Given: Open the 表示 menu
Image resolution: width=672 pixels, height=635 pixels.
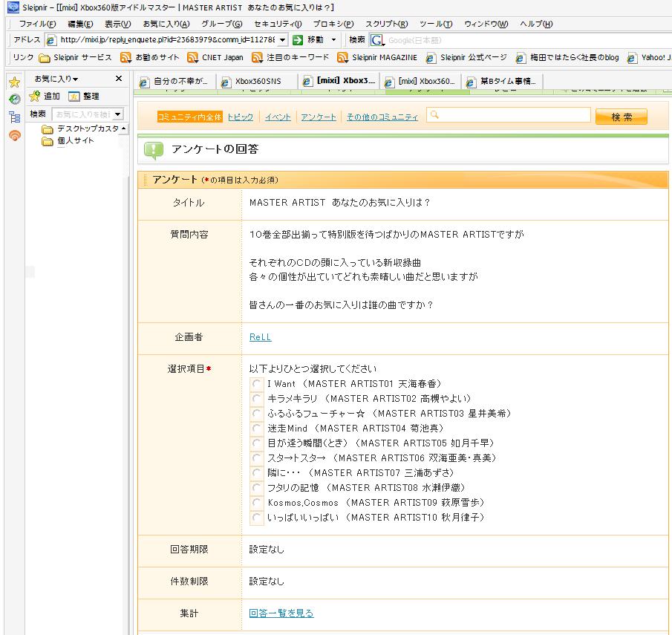Looking at the screenshot, I should (118, 24).
